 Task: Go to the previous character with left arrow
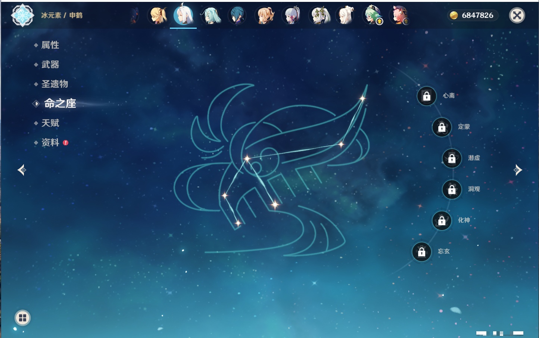coord(22,170)
